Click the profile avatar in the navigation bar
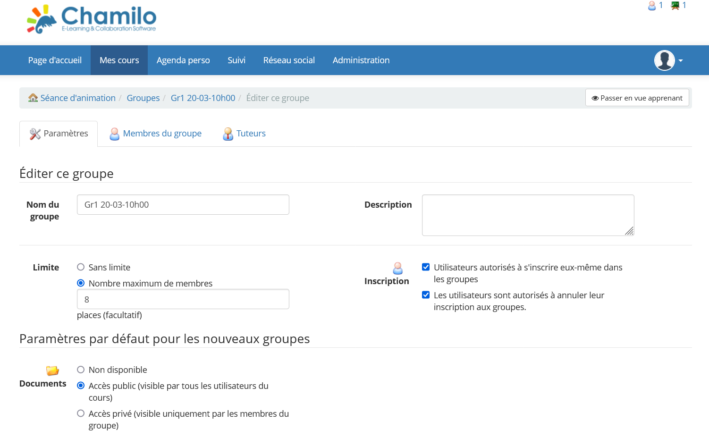Image resolution: width=709 pixels, height=438 pixels. (664, 60)
